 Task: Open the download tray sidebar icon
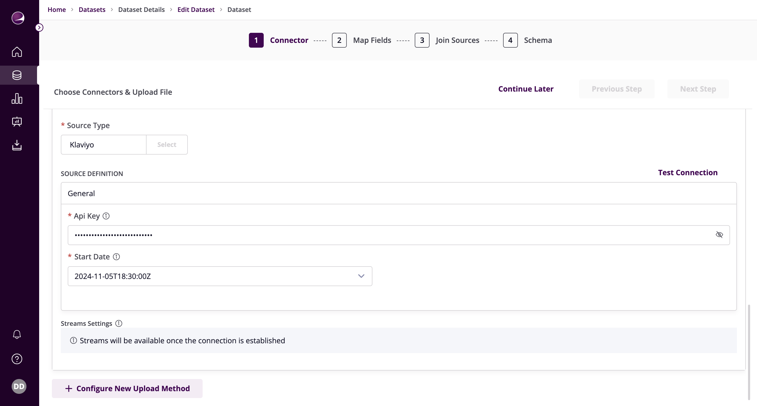coord(17,145)
